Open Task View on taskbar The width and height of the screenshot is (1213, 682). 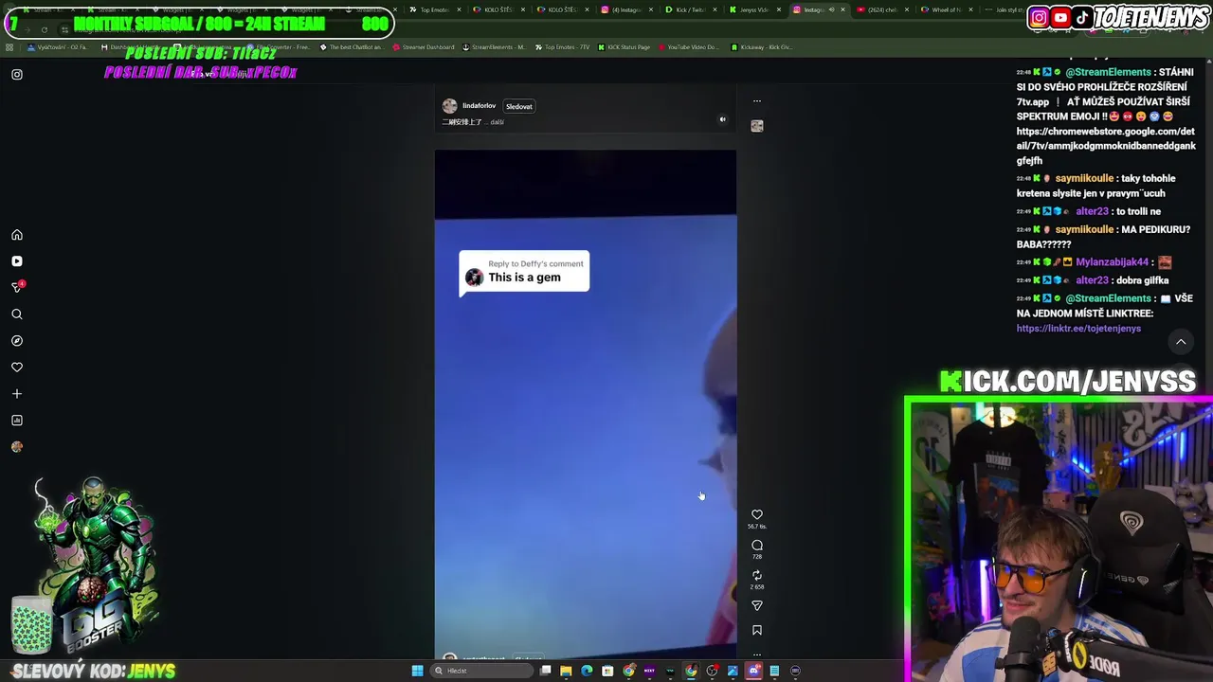546,671
